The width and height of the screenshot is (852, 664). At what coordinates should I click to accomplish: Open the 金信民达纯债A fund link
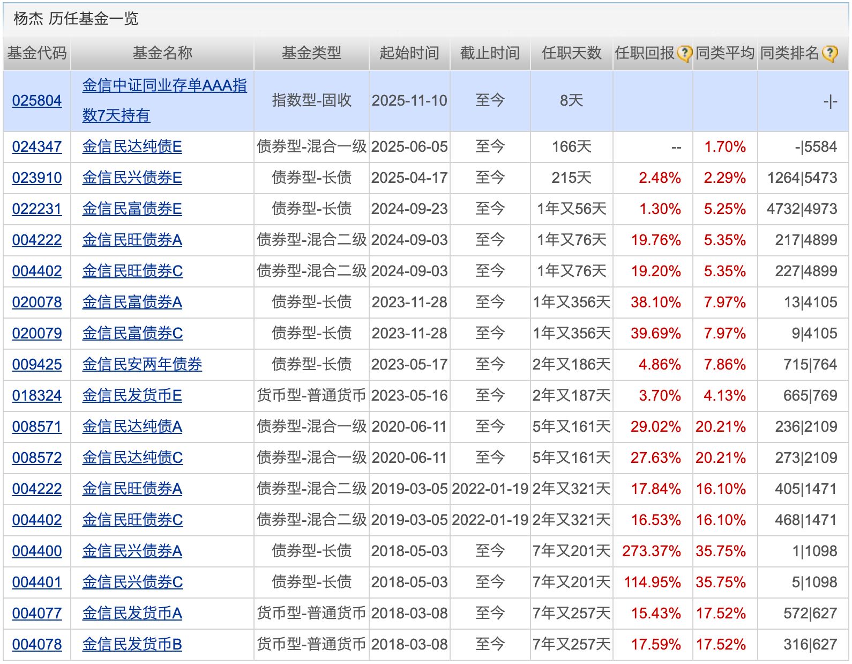132,427
